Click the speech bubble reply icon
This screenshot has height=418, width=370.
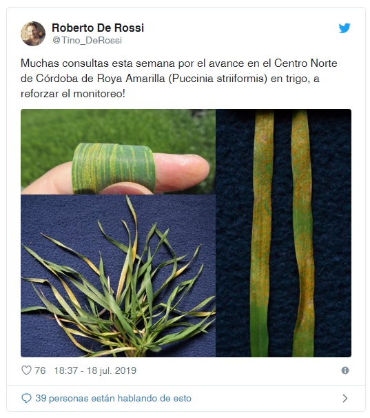point(26,398)
